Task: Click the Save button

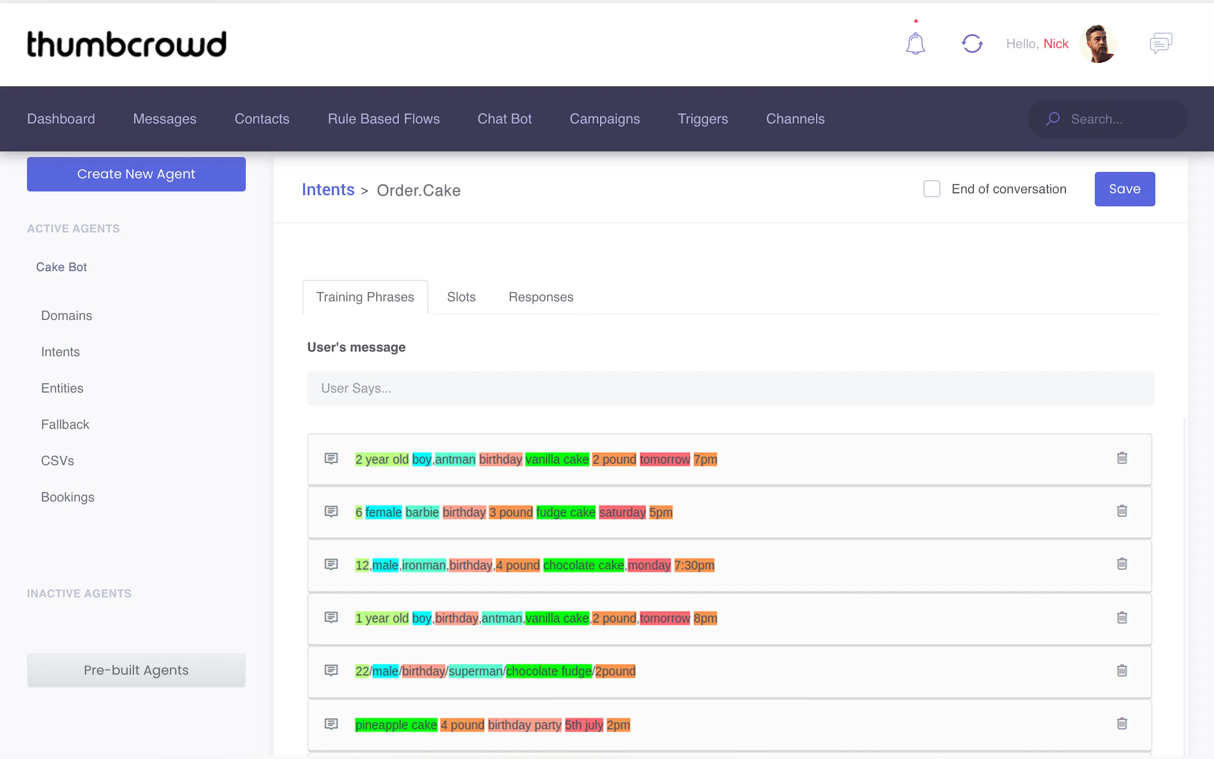Action: (x=1124, y=189)
